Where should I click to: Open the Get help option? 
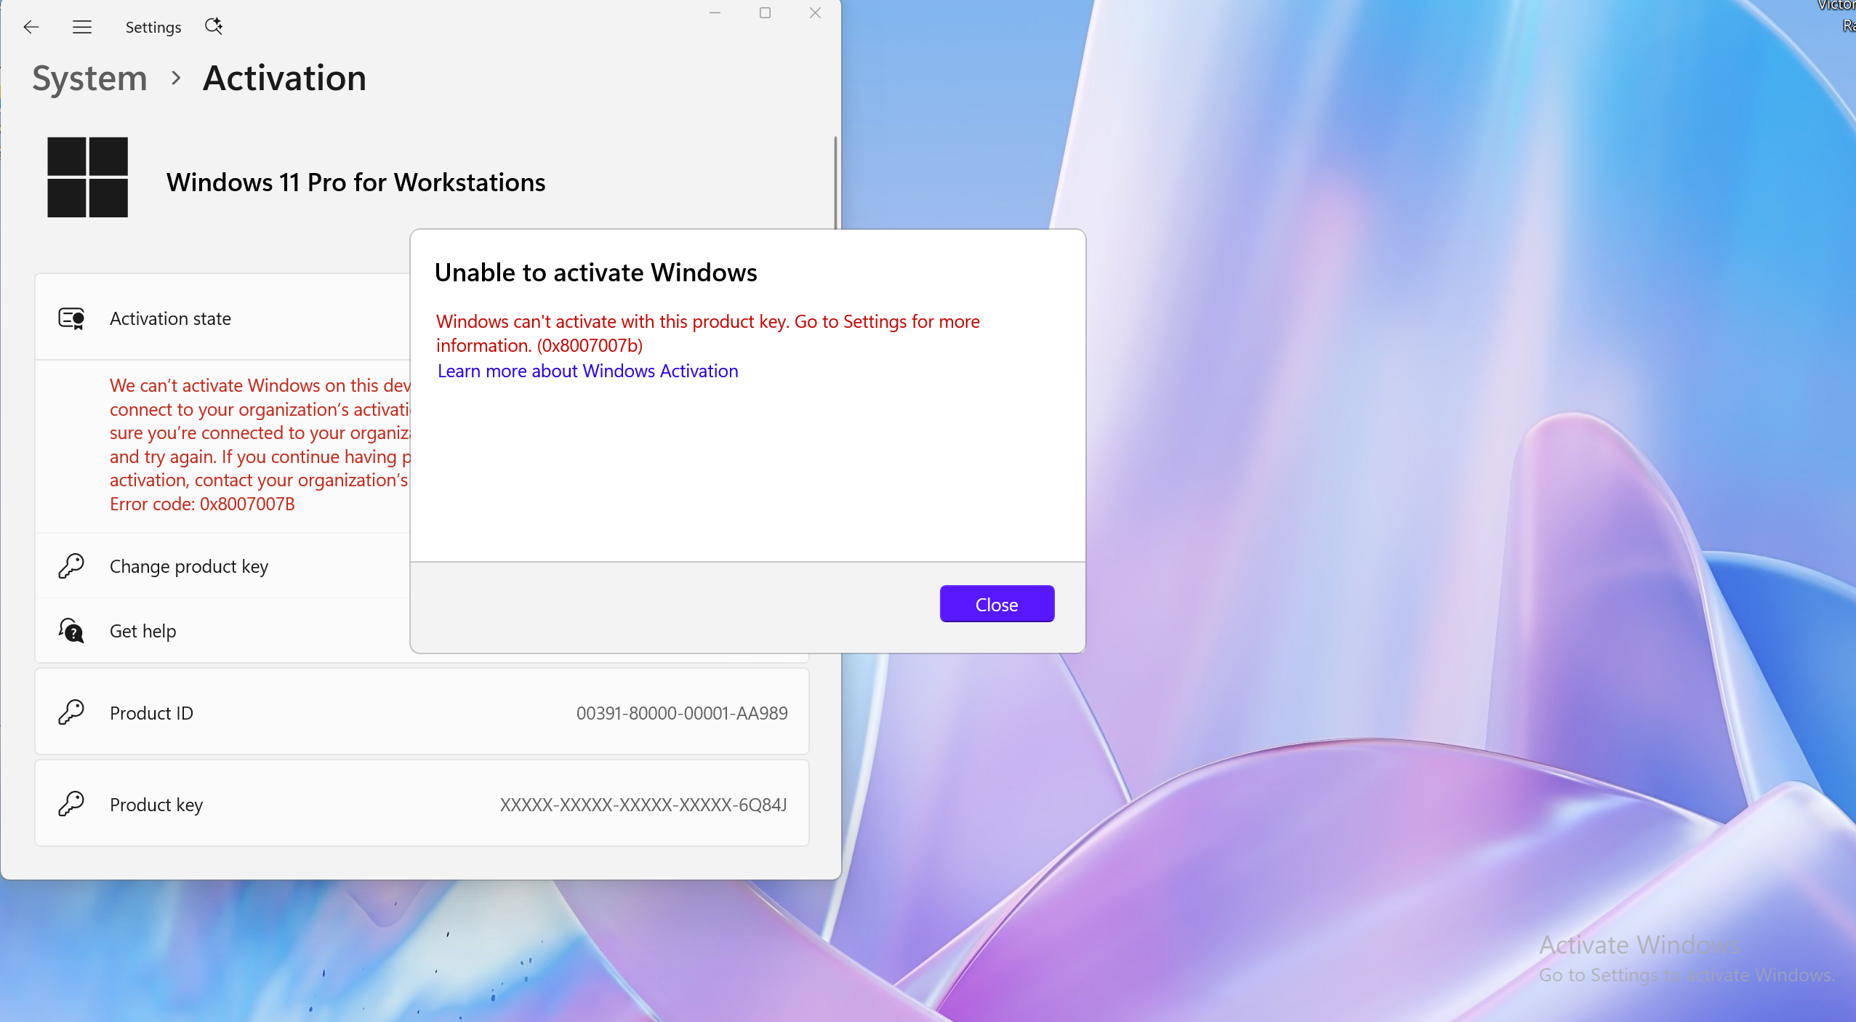pos(223,630)
